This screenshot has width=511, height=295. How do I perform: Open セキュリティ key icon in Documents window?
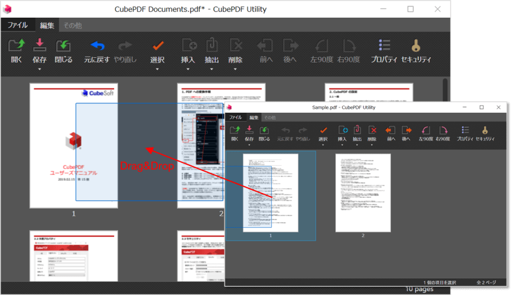(415, 45)
